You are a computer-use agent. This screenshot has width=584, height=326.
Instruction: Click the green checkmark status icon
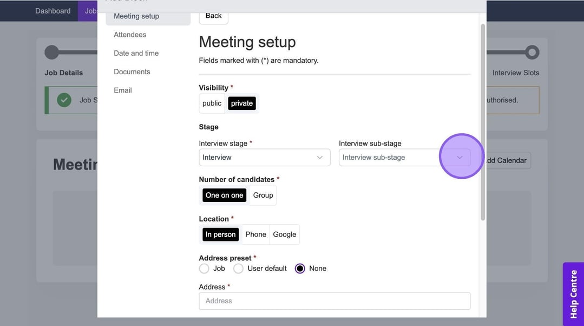[64, 100]
